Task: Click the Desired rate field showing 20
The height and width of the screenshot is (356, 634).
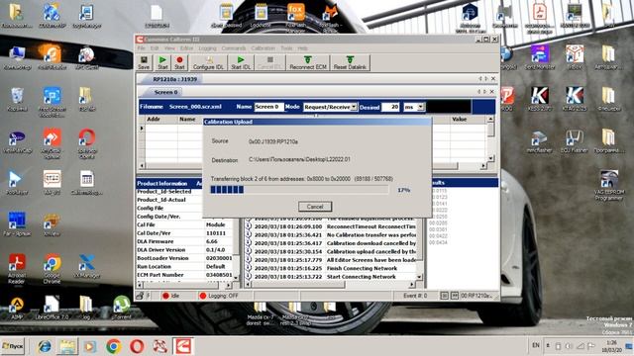Action: (390, 107)
